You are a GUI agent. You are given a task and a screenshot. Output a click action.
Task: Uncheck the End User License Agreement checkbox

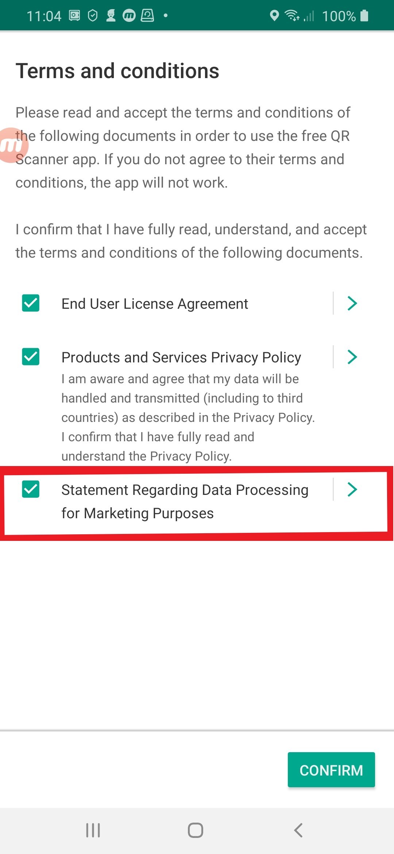(x=31, y=303)
